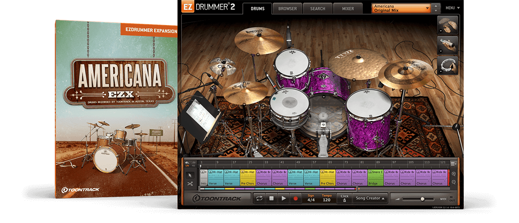Audition the tambourine percussion thumbnail
519x223 pixels.
point(448,66)
